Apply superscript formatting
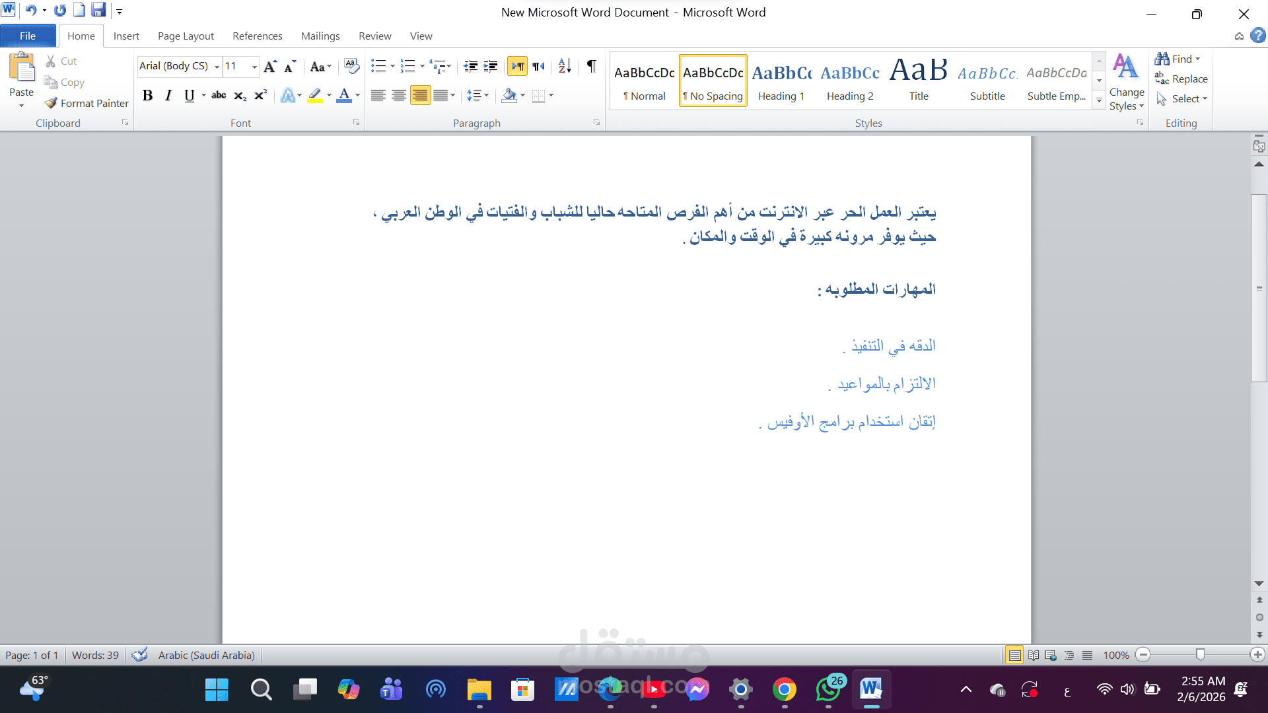 261,96
